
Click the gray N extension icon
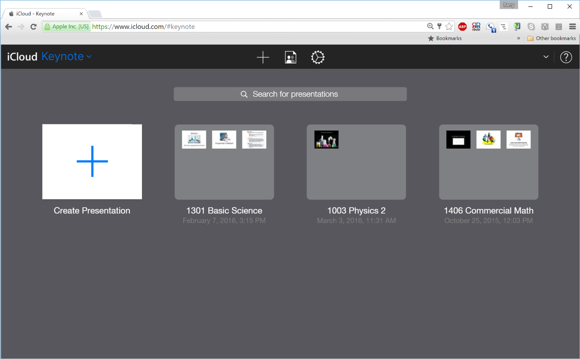coord(545,27)
